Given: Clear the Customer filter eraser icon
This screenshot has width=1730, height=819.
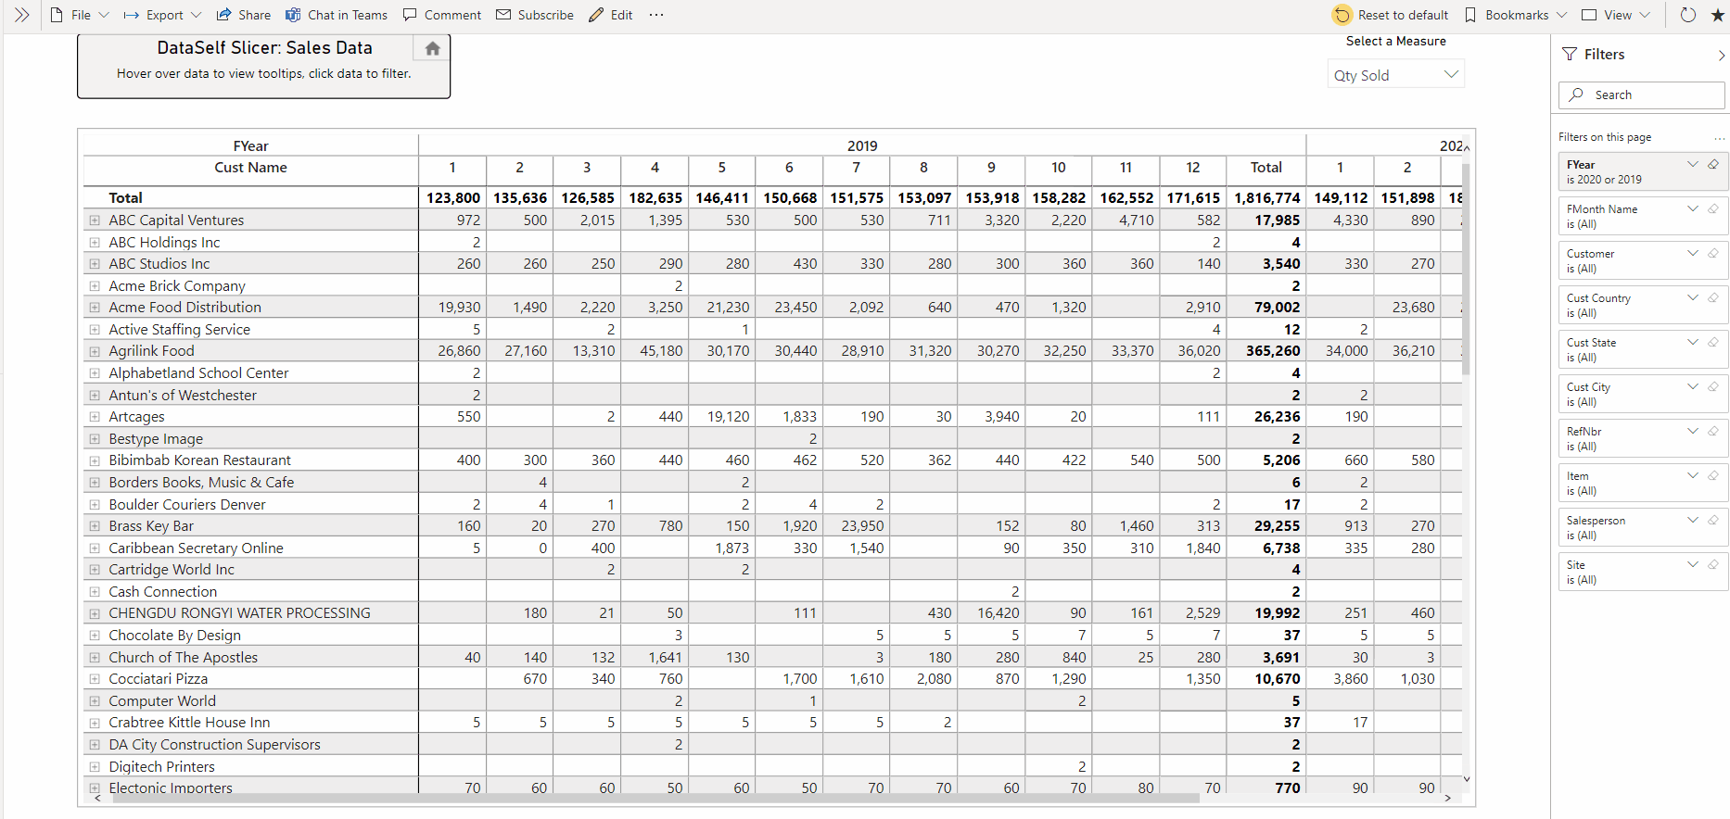Looking at the screenshot, I should point(1713,254).
